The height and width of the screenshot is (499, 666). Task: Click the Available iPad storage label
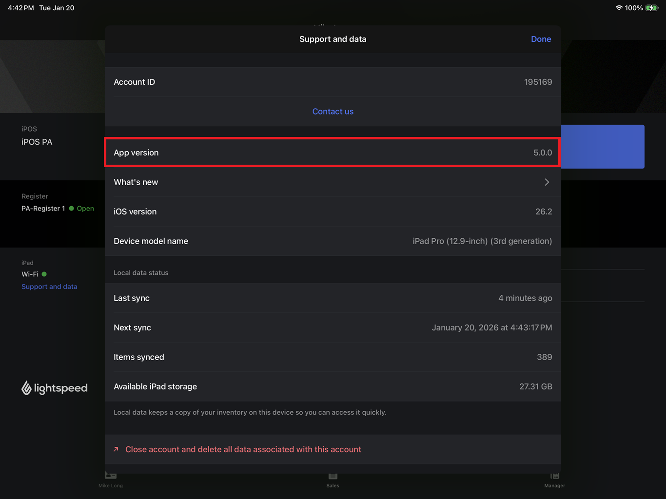point(155,386)
